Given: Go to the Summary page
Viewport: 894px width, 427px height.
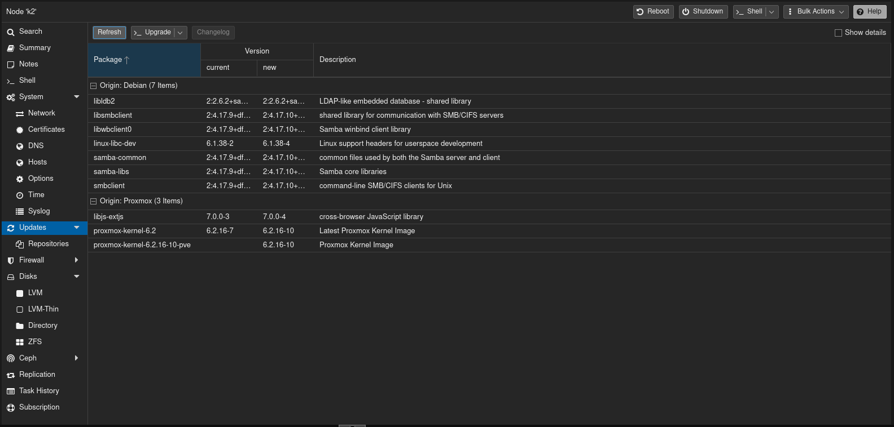Looking at the screenshot, I should (x=35, y=48).
